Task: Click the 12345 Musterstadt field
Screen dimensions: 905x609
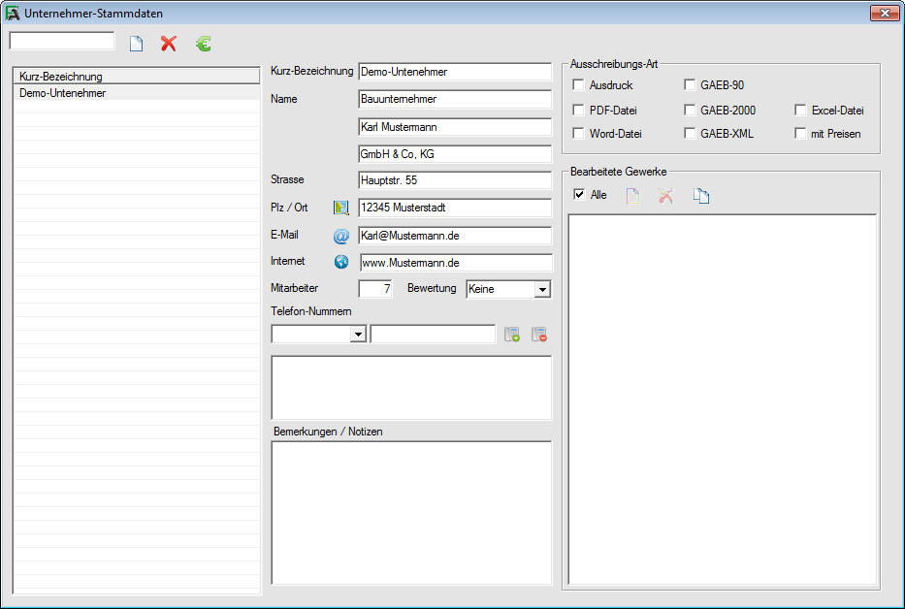Action: pyautogui.click(x=455, y=208)
